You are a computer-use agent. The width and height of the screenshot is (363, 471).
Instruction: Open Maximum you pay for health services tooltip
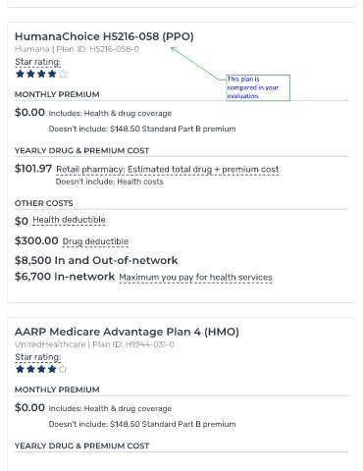point(195,278)
